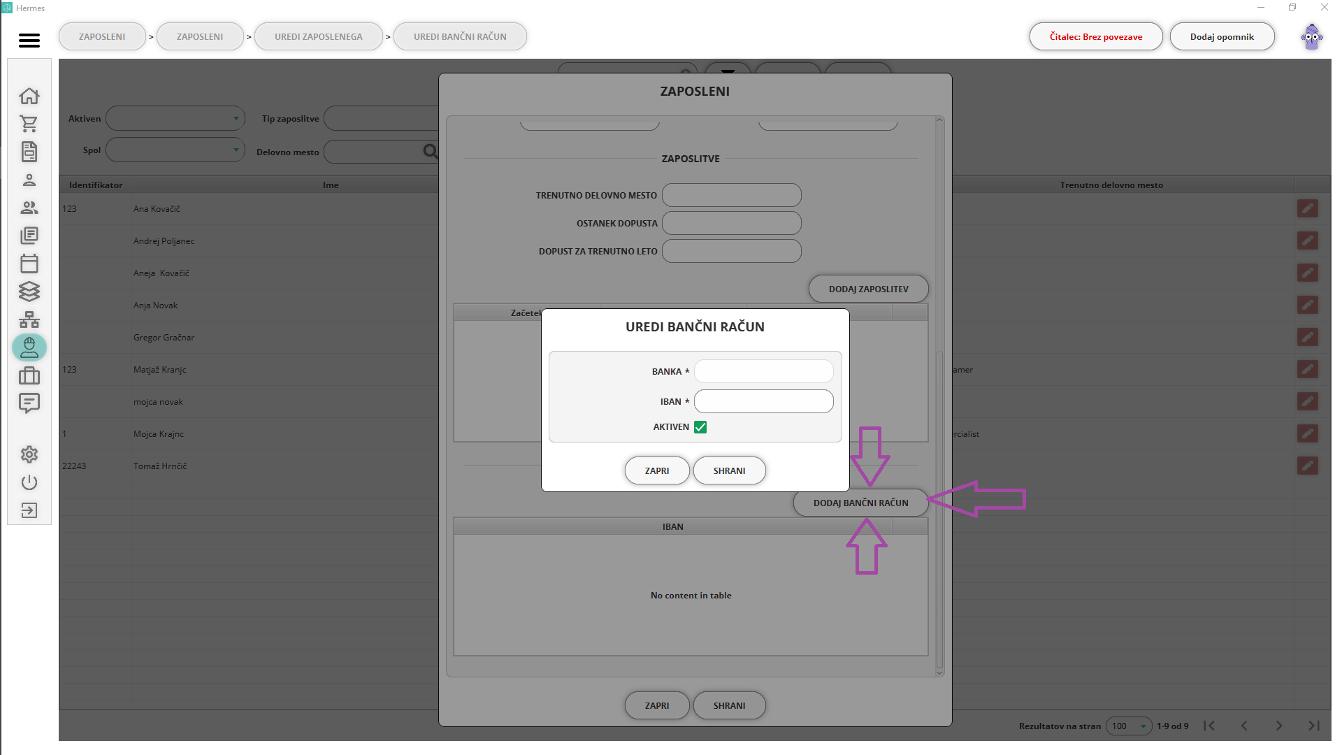
Task: Open the documents sidebar icon
Action: point(29,152)
